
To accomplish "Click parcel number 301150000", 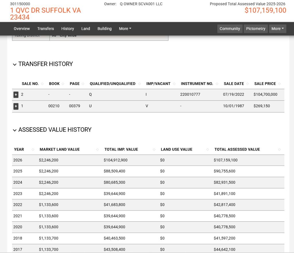I will (x=20, y=4).
